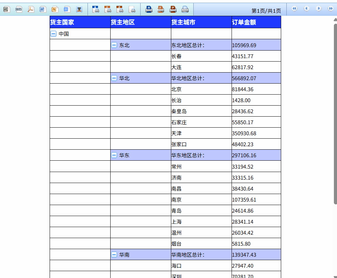Select the amount 105969.69
Screen dimensions: 337x278
(256, 45)
